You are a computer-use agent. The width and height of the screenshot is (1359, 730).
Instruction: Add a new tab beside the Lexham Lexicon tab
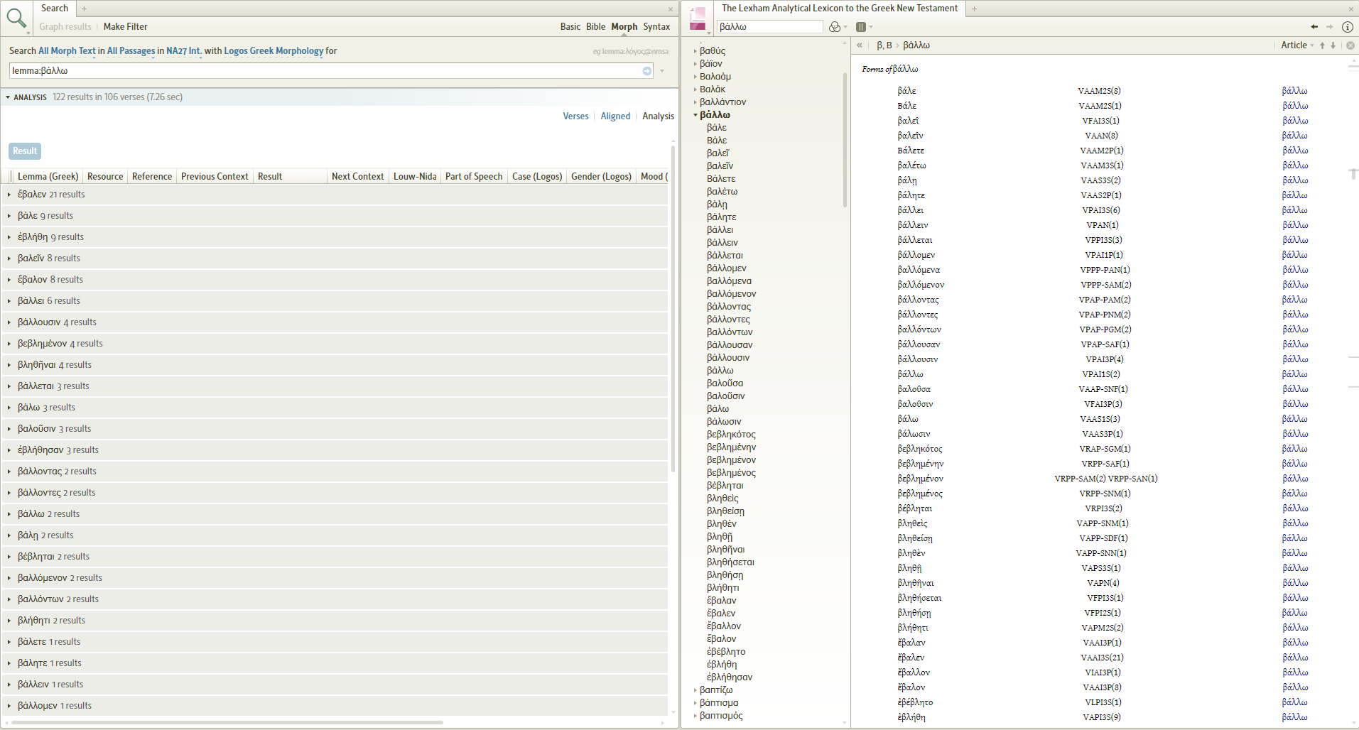[974, 9]
